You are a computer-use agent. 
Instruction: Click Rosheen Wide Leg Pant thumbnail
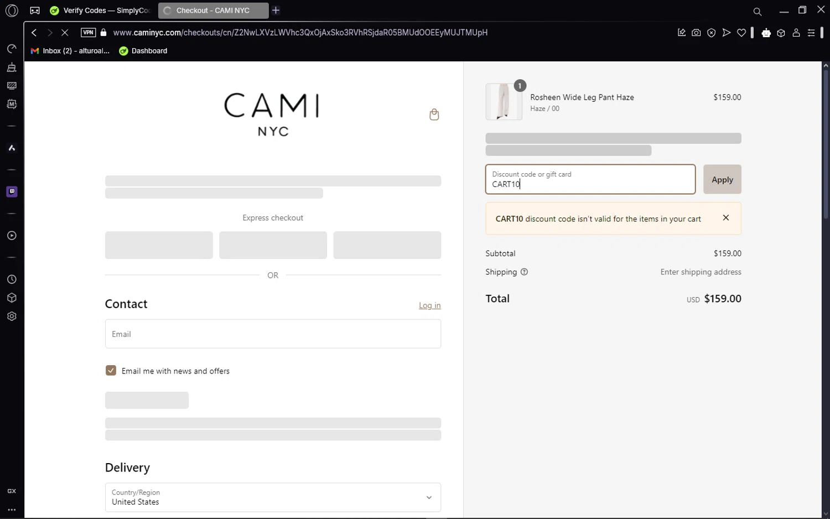pos(504,102)
